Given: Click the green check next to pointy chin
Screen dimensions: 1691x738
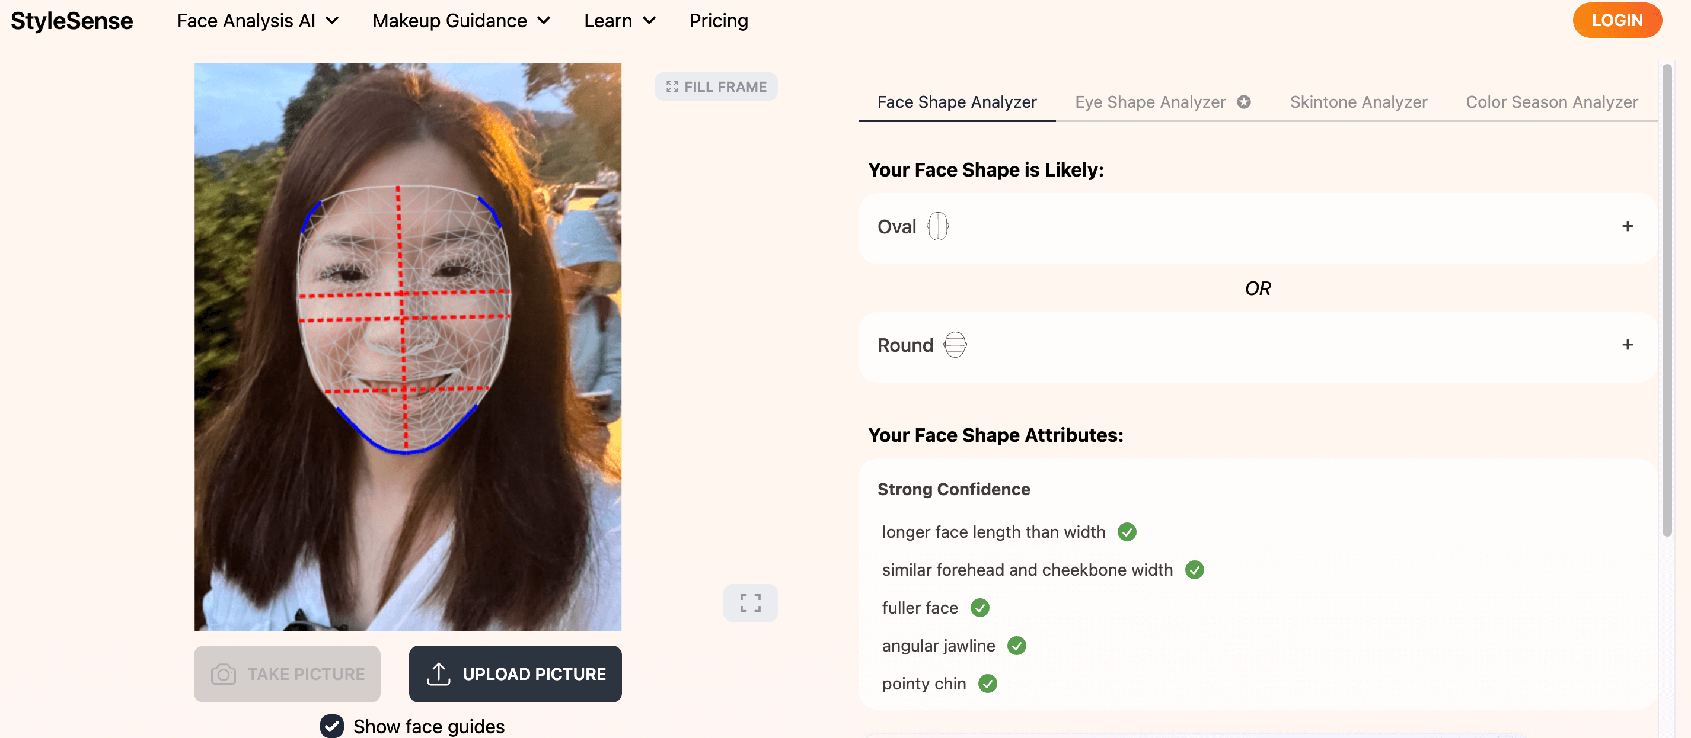Looking at the screenshot, I should pos(987,683).
